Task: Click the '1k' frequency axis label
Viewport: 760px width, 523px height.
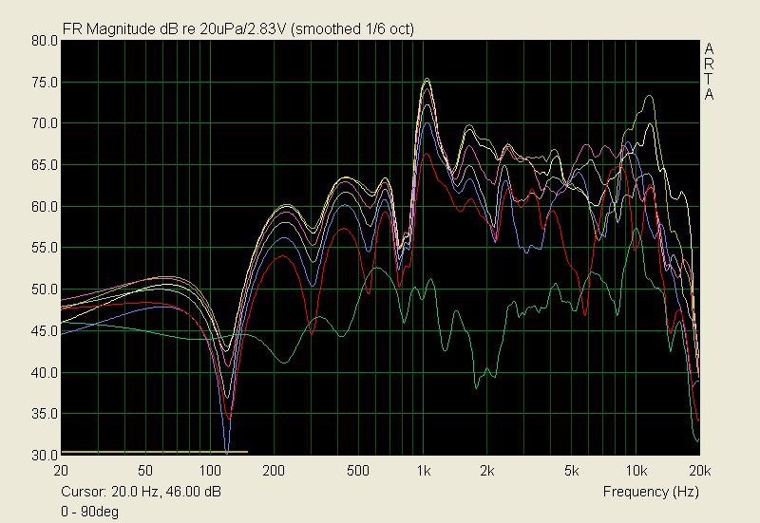Action: point(424,471)
